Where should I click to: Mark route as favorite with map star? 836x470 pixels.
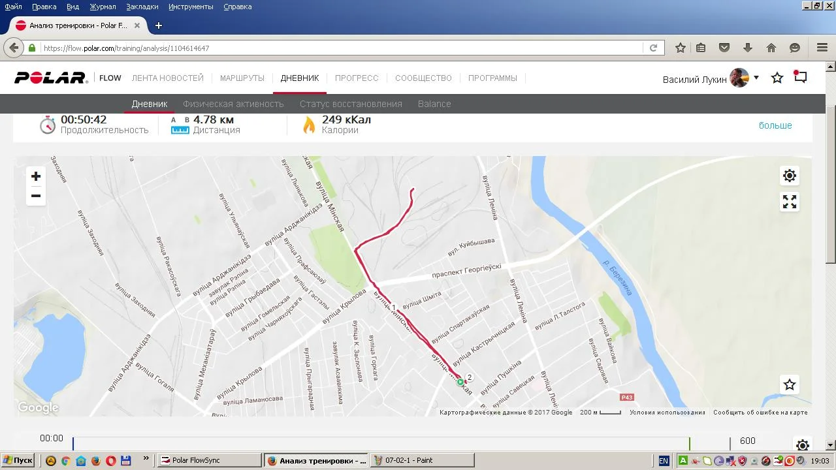pos(790,384)
